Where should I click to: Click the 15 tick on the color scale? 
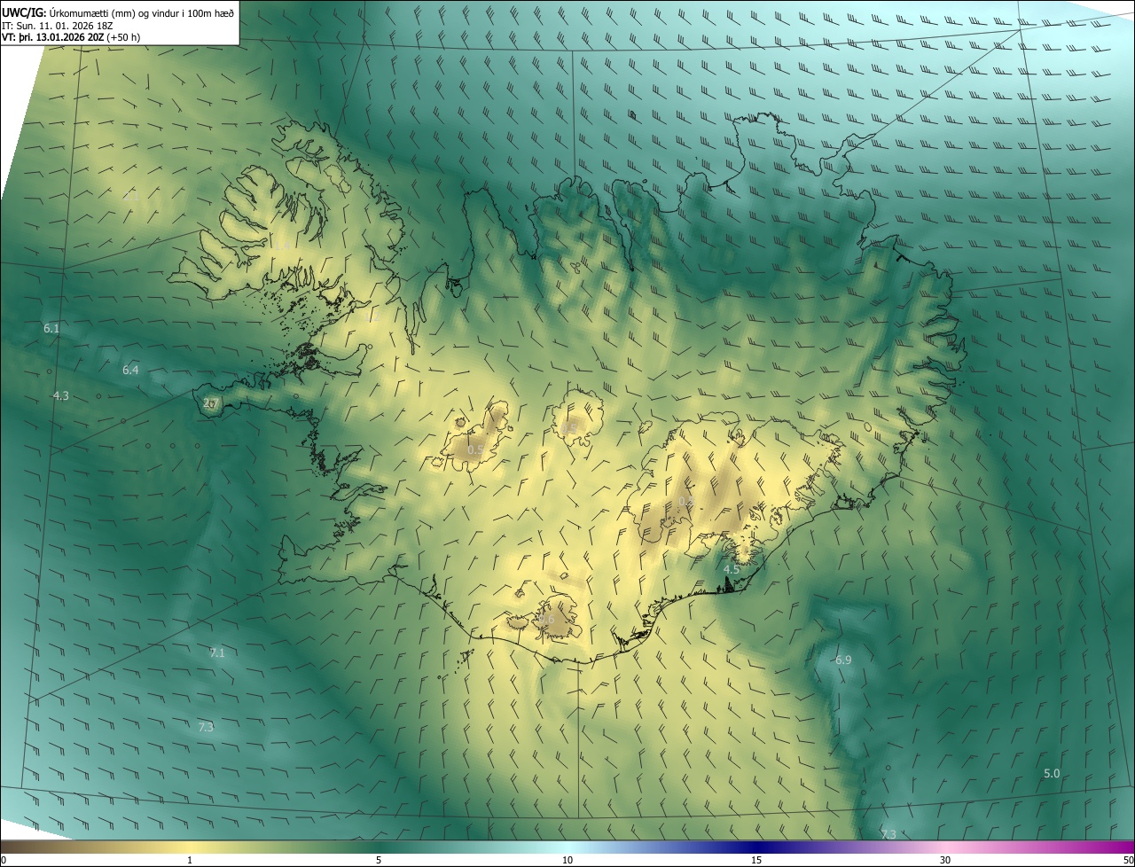point(756,861)
